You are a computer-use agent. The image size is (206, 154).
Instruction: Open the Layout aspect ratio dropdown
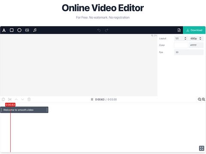(181, 38)
